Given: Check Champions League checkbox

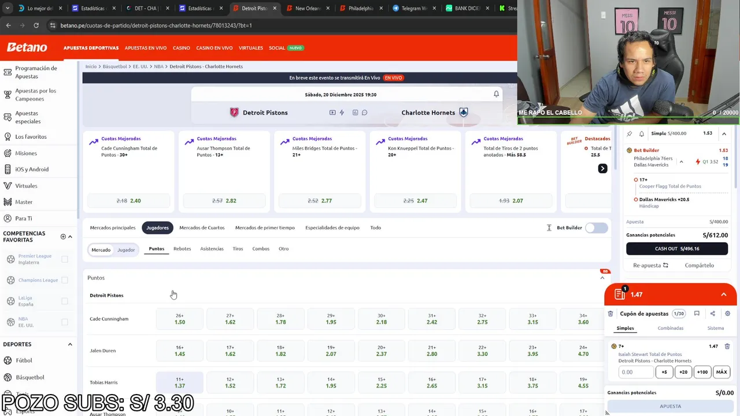Looking at the screenshot, I should (x=65, y=280).
